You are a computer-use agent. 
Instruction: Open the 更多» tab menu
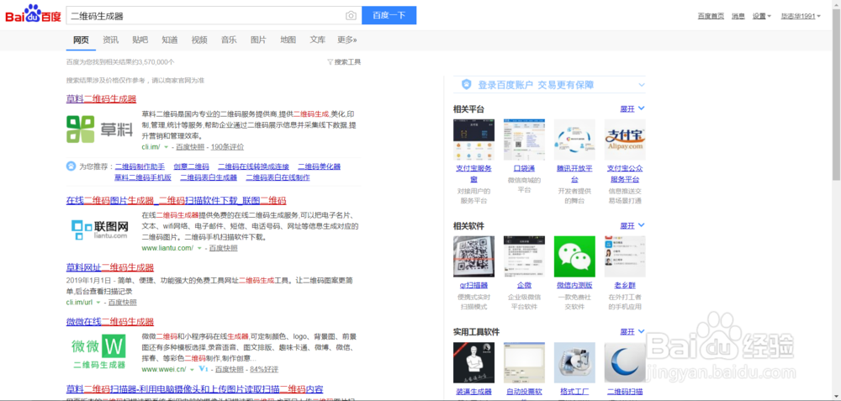point(347,40)
